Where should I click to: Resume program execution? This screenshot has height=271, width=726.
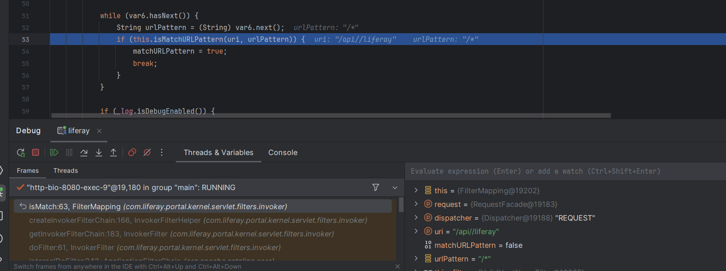point(54,153)
